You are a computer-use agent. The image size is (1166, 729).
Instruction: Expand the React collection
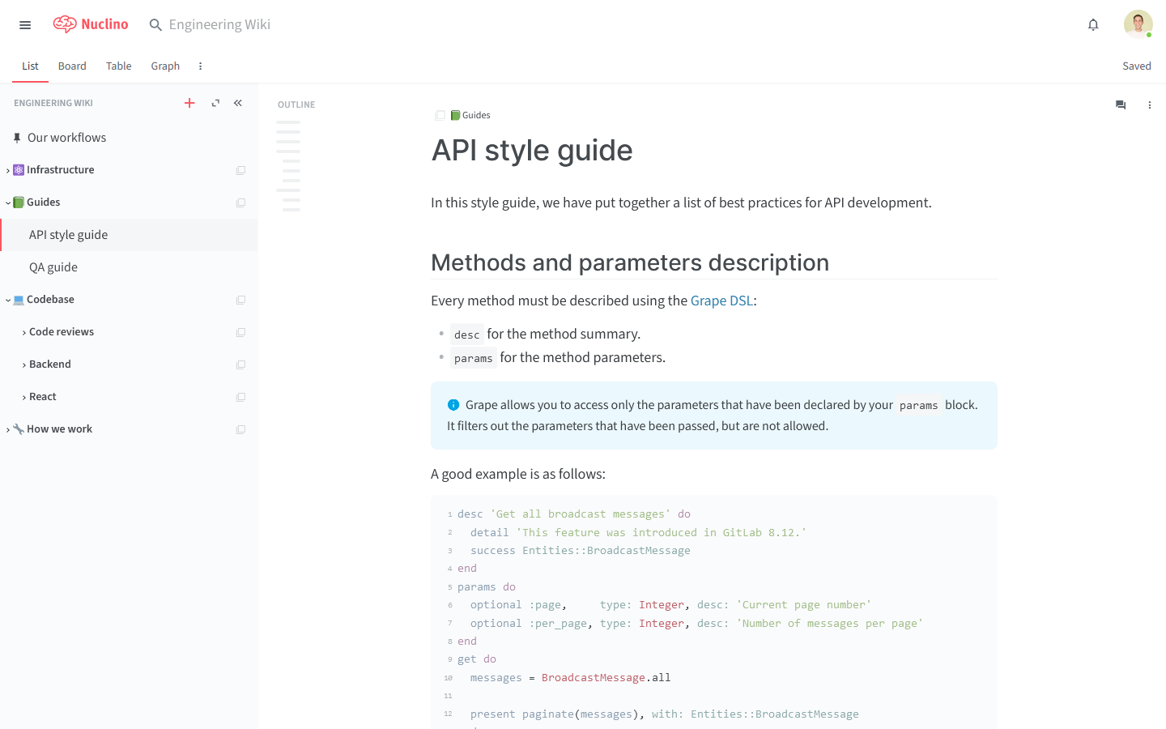24,397
